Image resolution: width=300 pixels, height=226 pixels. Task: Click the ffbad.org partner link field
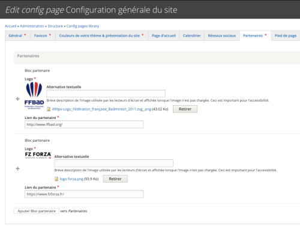tap(84, 124)
